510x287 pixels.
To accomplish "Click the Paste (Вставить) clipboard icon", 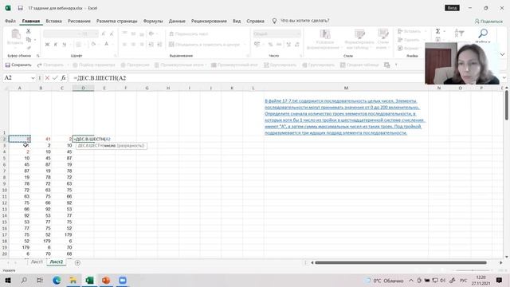I will tap(15, 34).
